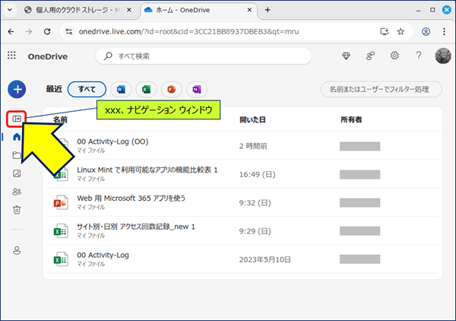This screenshot has height=321, width=456.
Task: Click the 2023年5月10日 date cell
Action: tap(265, 259)
